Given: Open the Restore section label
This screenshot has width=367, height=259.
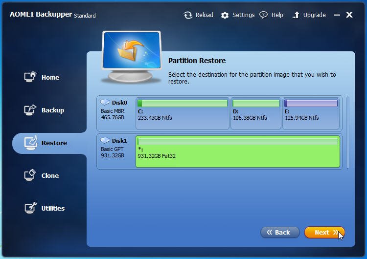Looking at the screenshot, I should point(54,143).
